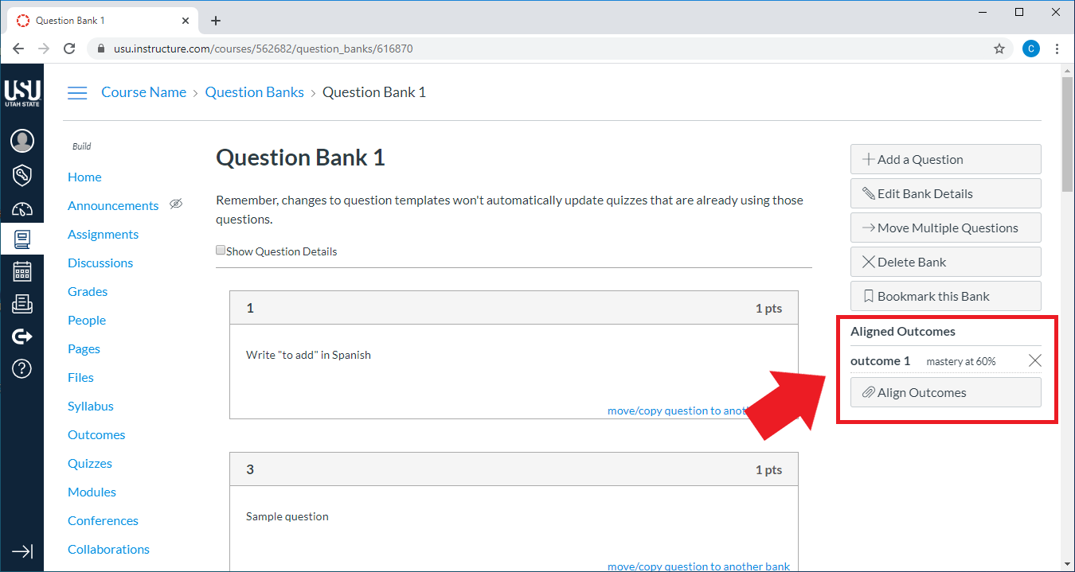Click the Align Outcomes button

(x=945, y=392)
